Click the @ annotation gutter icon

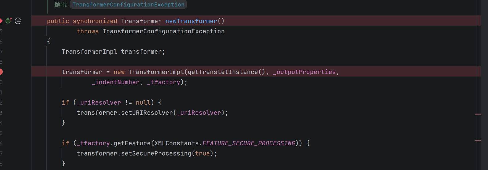click(x=18, y=21)
